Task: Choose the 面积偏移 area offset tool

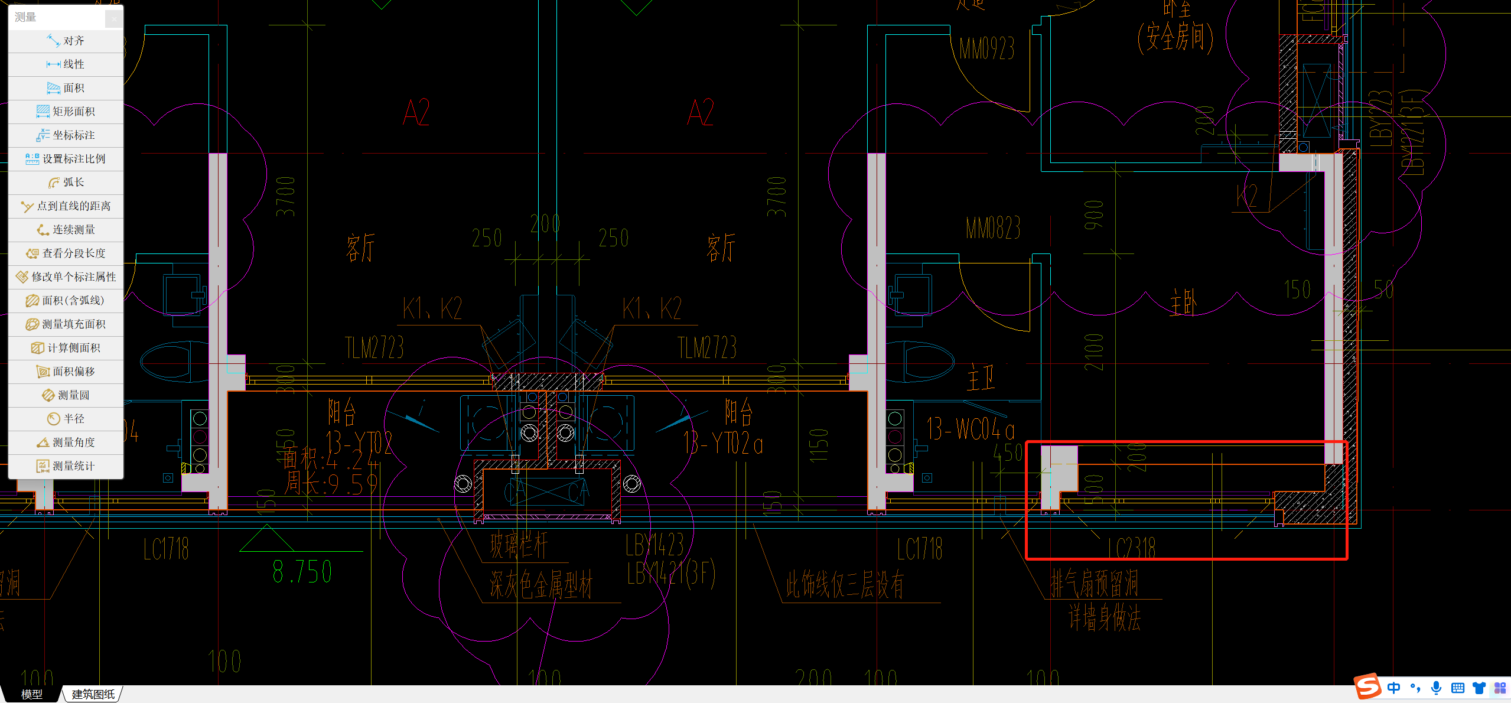Action: click(x=66, y=372)
